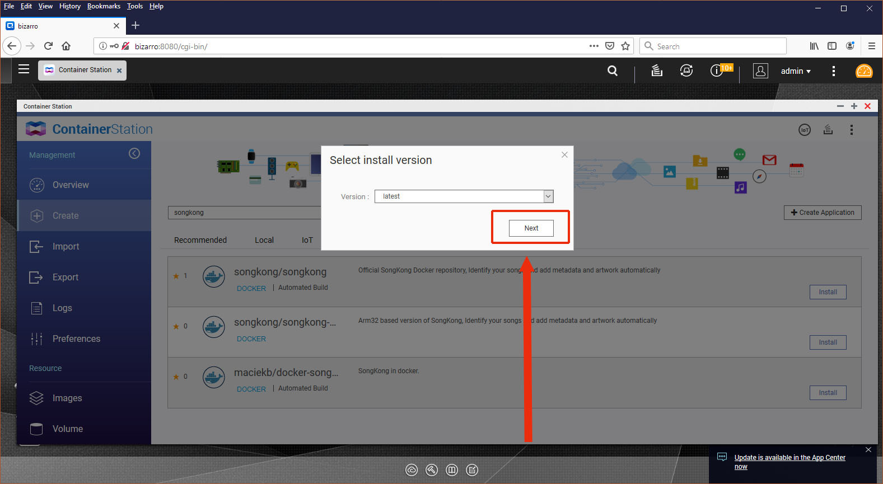Collapse the Management sidebar

[134, 153]
